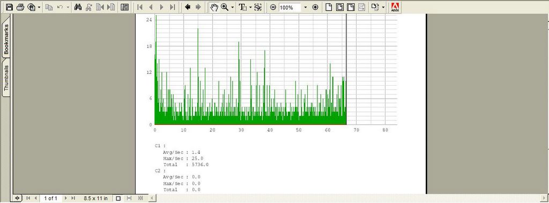Zoom in with the plus circle button

tap(315, 7)
